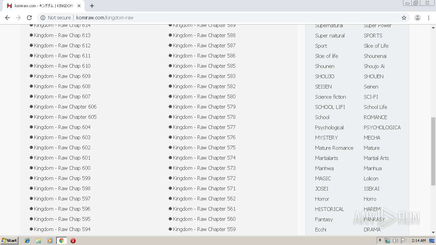Select the ISEKAI genre

coord(372,189)
